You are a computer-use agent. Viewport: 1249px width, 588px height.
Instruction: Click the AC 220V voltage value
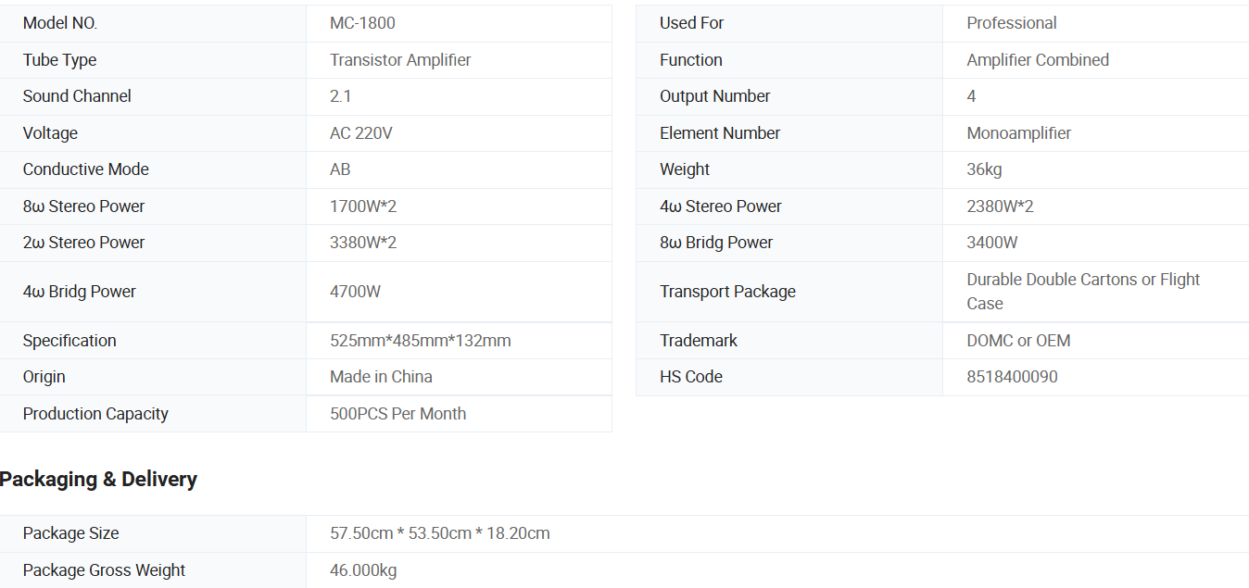pos(360,133)
